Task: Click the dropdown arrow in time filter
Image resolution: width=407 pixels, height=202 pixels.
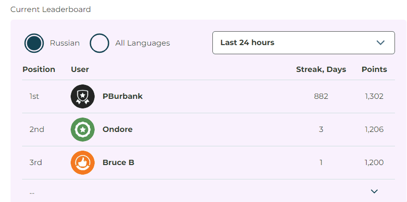Action: pos(381,43)
